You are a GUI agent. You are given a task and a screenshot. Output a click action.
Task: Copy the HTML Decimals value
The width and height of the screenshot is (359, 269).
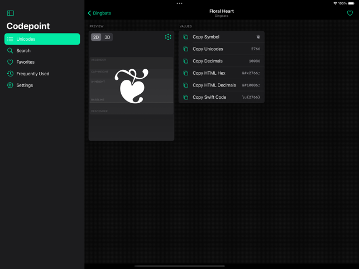(222, 85)
